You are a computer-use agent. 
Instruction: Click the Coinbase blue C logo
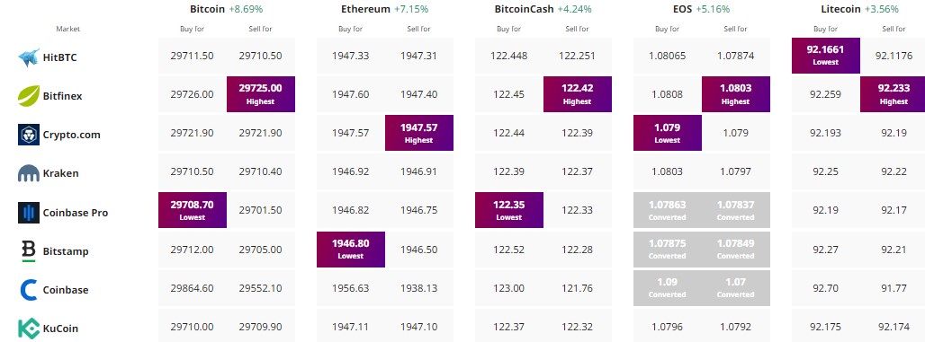tap(29, 290)
